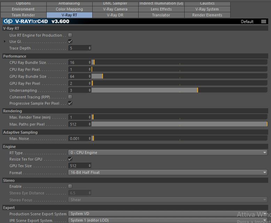Viewport: 271px width, 223px height.
Task: Open the Options tab
Action: pyautogui.click(x=23, y=3)
